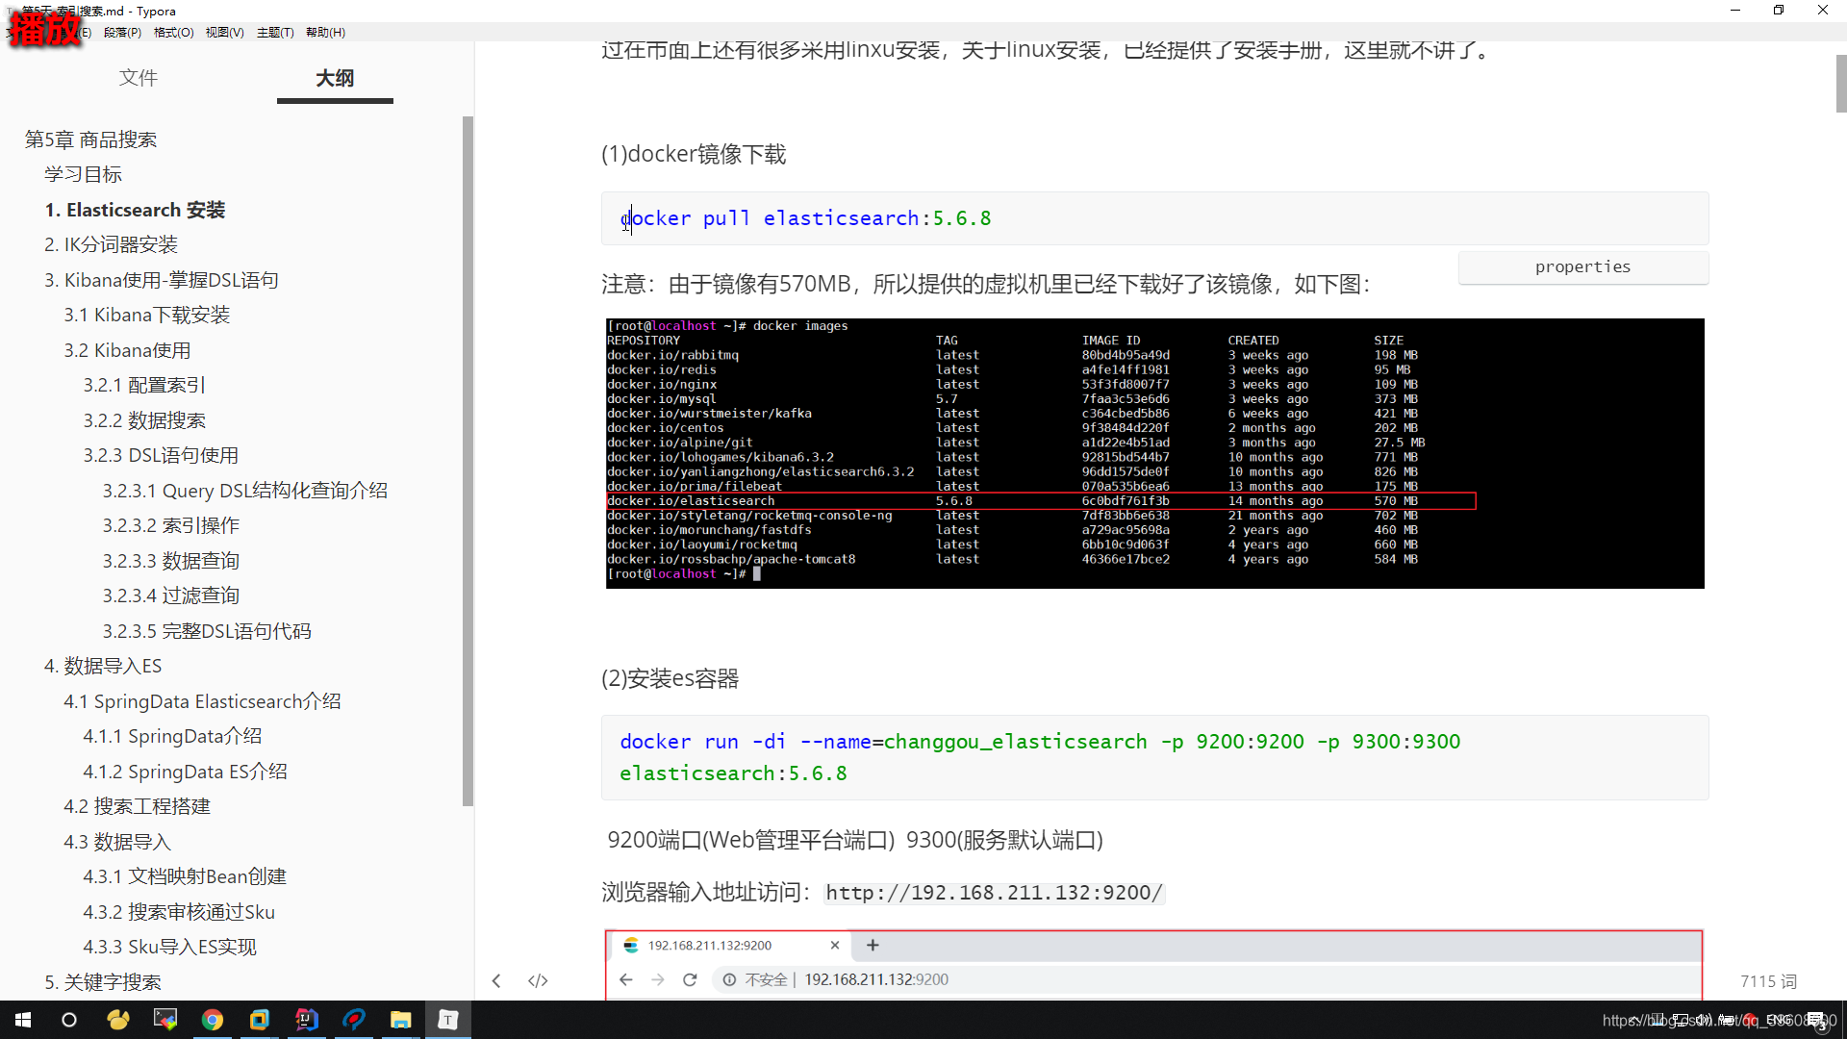Open File Explorer from the taskbar
This screenshot has height=1039, width=1847.
tap(401, 1020)
